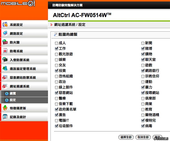Click the 惡意網站防禦系統 blocked icon
The height and width of the screenshot is (141, 170).
(5, 77)
